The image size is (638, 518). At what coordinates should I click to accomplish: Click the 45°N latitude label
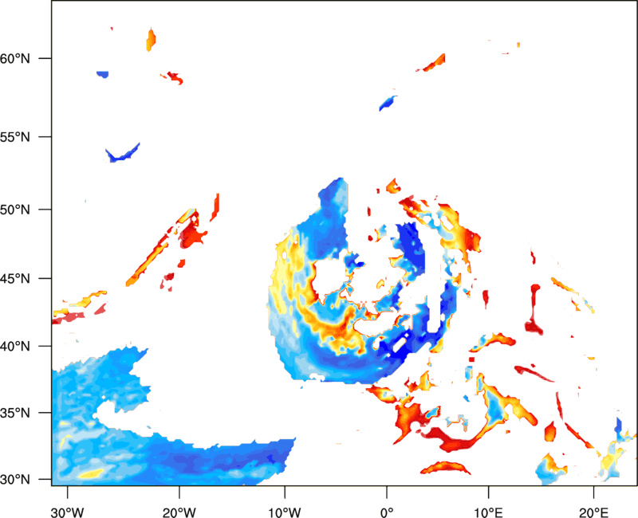tap(15, 279)
